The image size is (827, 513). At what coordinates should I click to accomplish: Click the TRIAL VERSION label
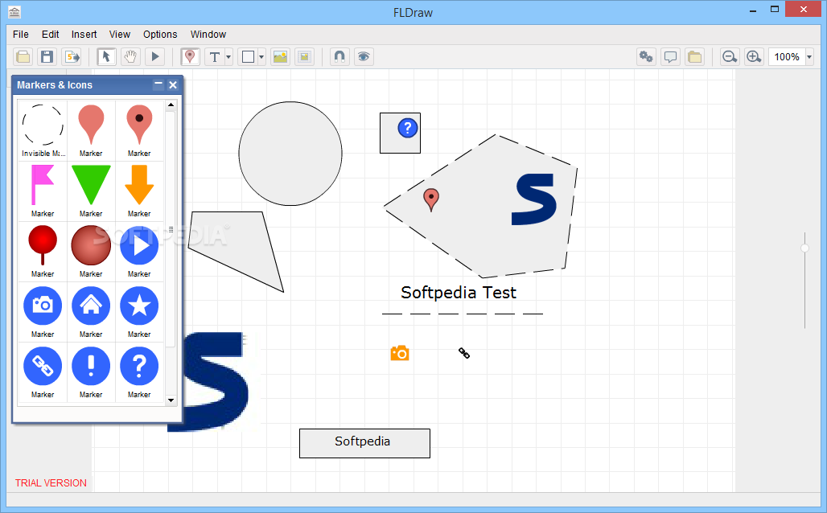[x=51, y=483]
